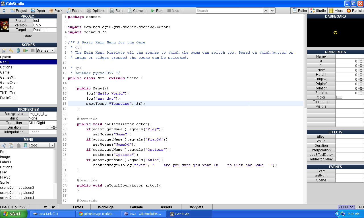This screenshot has height=218, width=364.
Task: Select the GameWin scene
Action: [28, 77]
